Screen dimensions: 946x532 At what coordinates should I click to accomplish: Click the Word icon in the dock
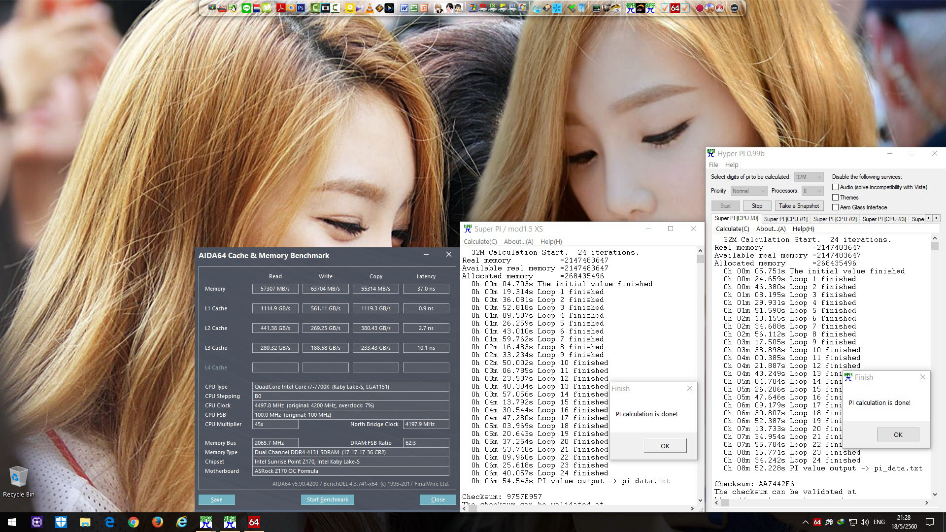coord(404,8)
